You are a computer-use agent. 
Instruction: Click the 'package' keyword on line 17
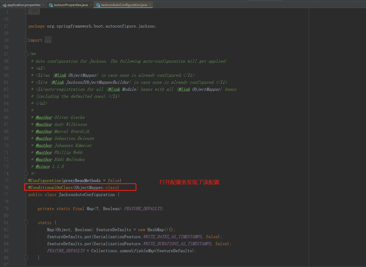point(36,26)
